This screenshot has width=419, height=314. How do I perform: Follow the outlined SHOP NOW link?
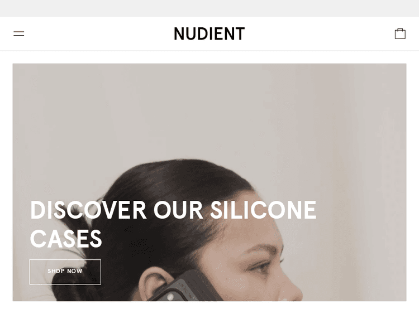[65, 272]
